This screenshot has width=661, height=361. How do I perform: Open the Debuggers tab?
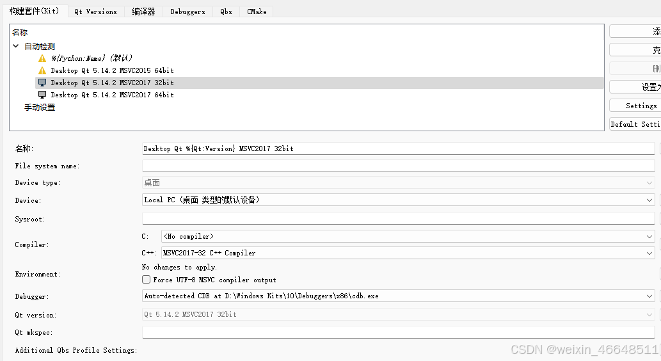click(187, 12)
